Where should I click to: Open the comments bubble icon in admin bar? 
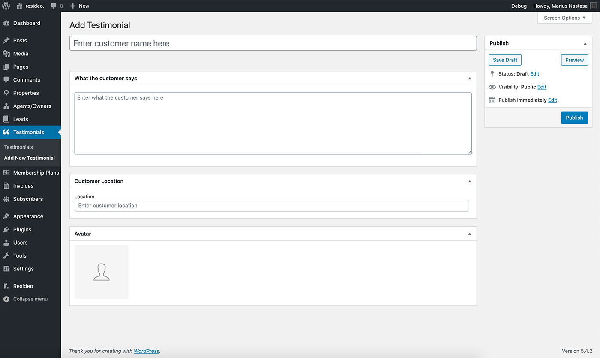54,6
